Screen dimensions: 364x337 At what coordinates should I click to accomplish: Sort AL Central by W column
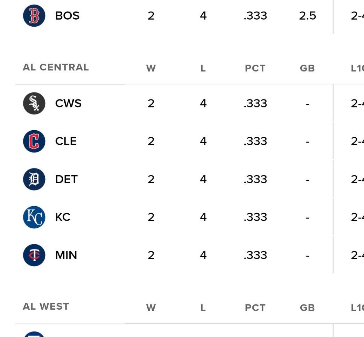[x=151, y=68]
